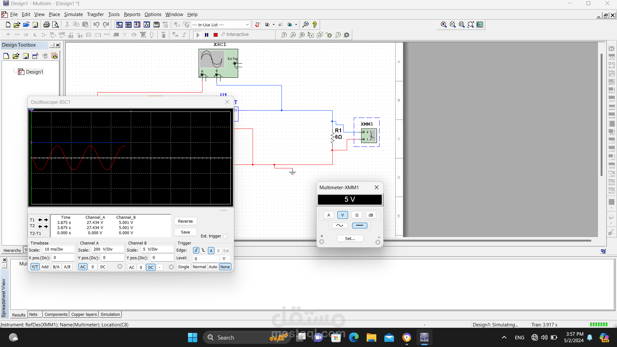The image size is (617, 347).
Task: Select the Ext. trigger radio button
Action: (x=225, y=236)
